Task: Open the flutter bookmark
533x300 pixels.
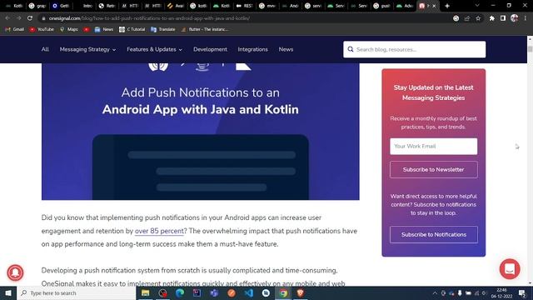Action: tap(205, 29)
